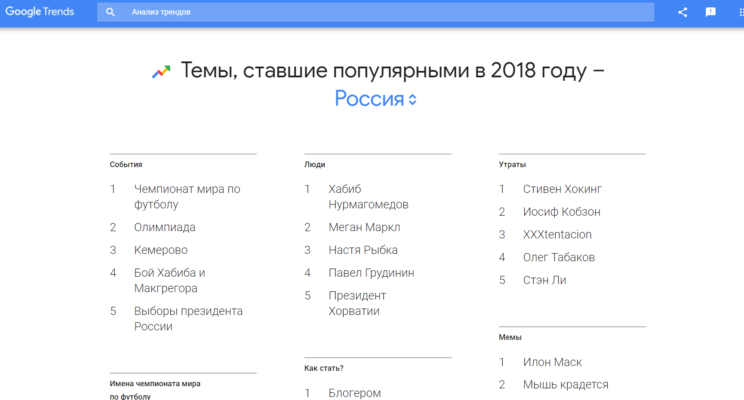Screen dimensions: 744x400
Task: Open Президент Хорватии entry
Action: [357, 303]
